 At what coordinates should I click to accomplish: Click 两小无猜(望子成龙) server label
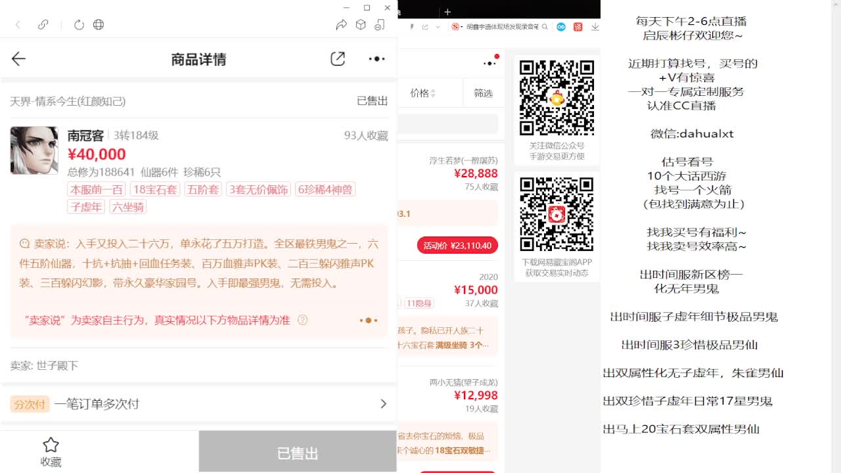point(464,382)
